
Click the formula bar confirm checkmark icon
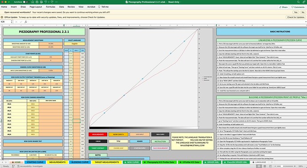tap(21, 22)
